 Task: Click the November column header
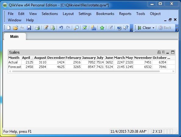click(143, 58)
